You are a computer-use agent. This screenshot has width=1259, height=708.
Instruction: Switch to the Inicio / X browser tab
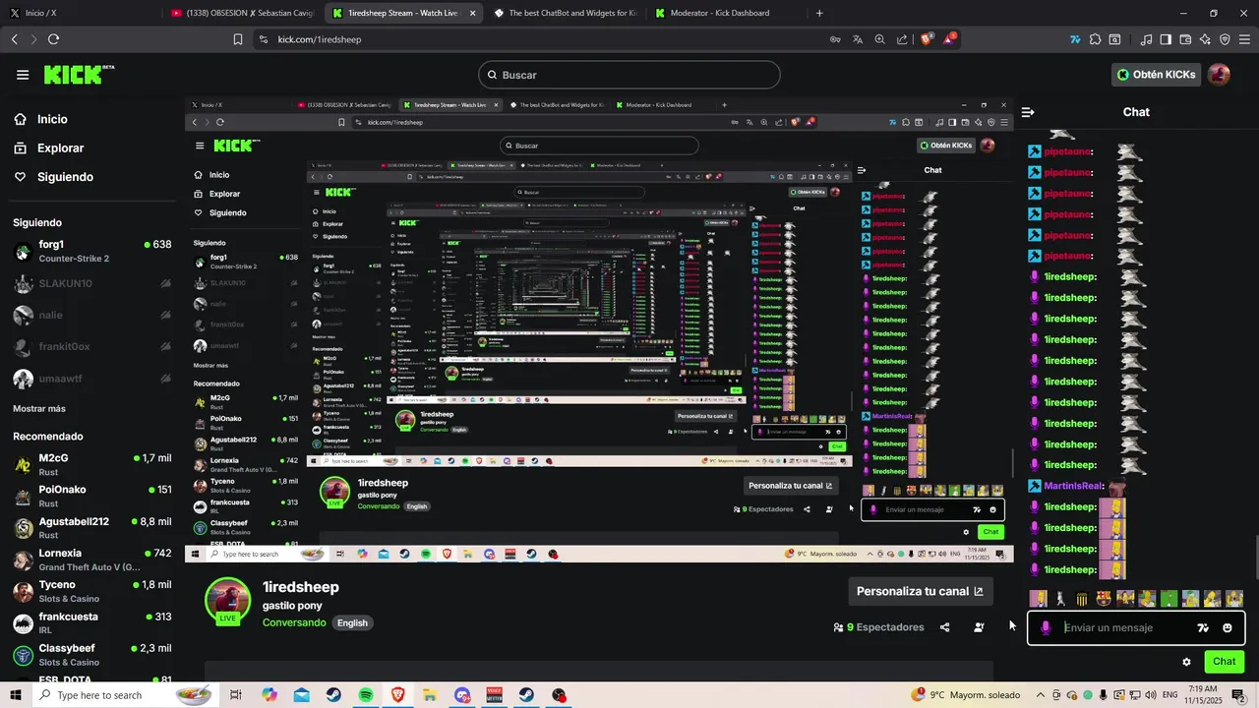coord(80,13)
